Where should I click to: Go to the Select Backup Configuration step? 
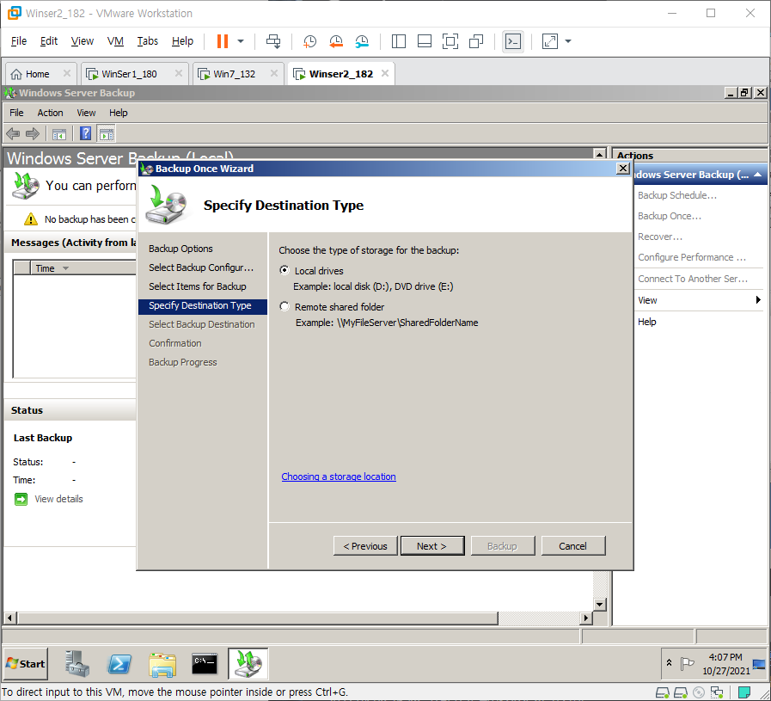(x=201, y=267)
